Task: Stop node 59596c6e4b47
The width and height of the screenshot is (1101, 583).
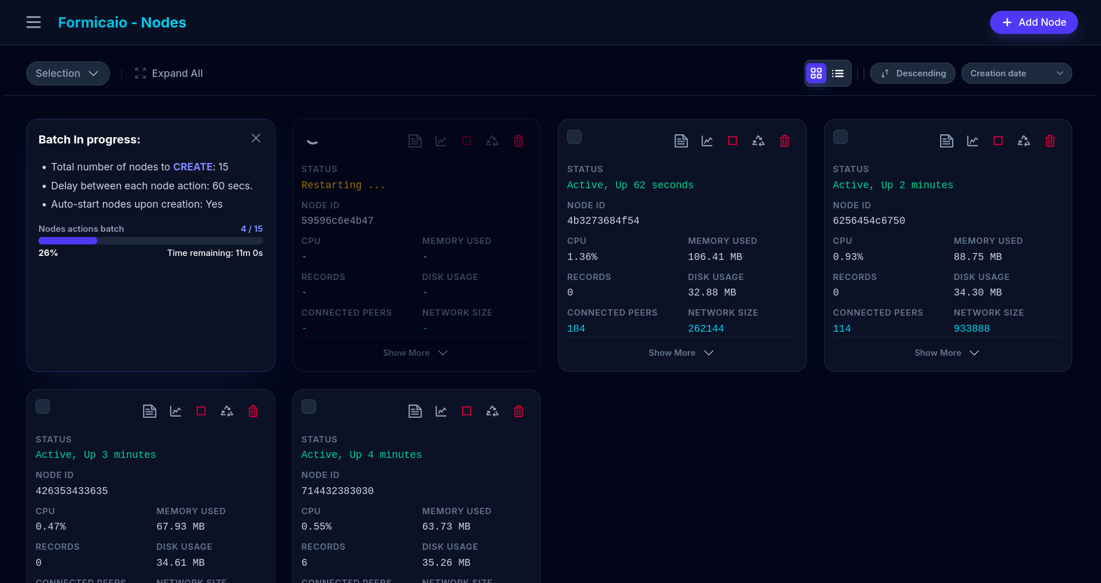Action: [x=467, y=141]
